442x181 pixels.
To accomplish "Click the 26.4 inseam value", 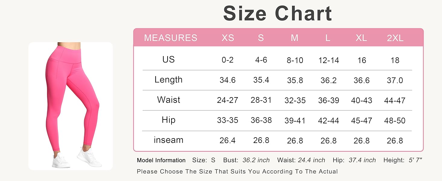I will [228, 141].
